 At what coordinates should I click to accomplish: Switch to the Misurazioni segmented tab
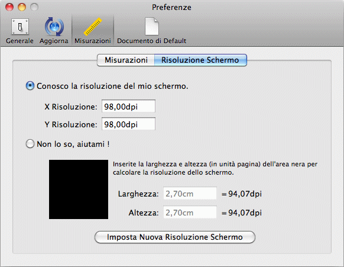(126, 60)
